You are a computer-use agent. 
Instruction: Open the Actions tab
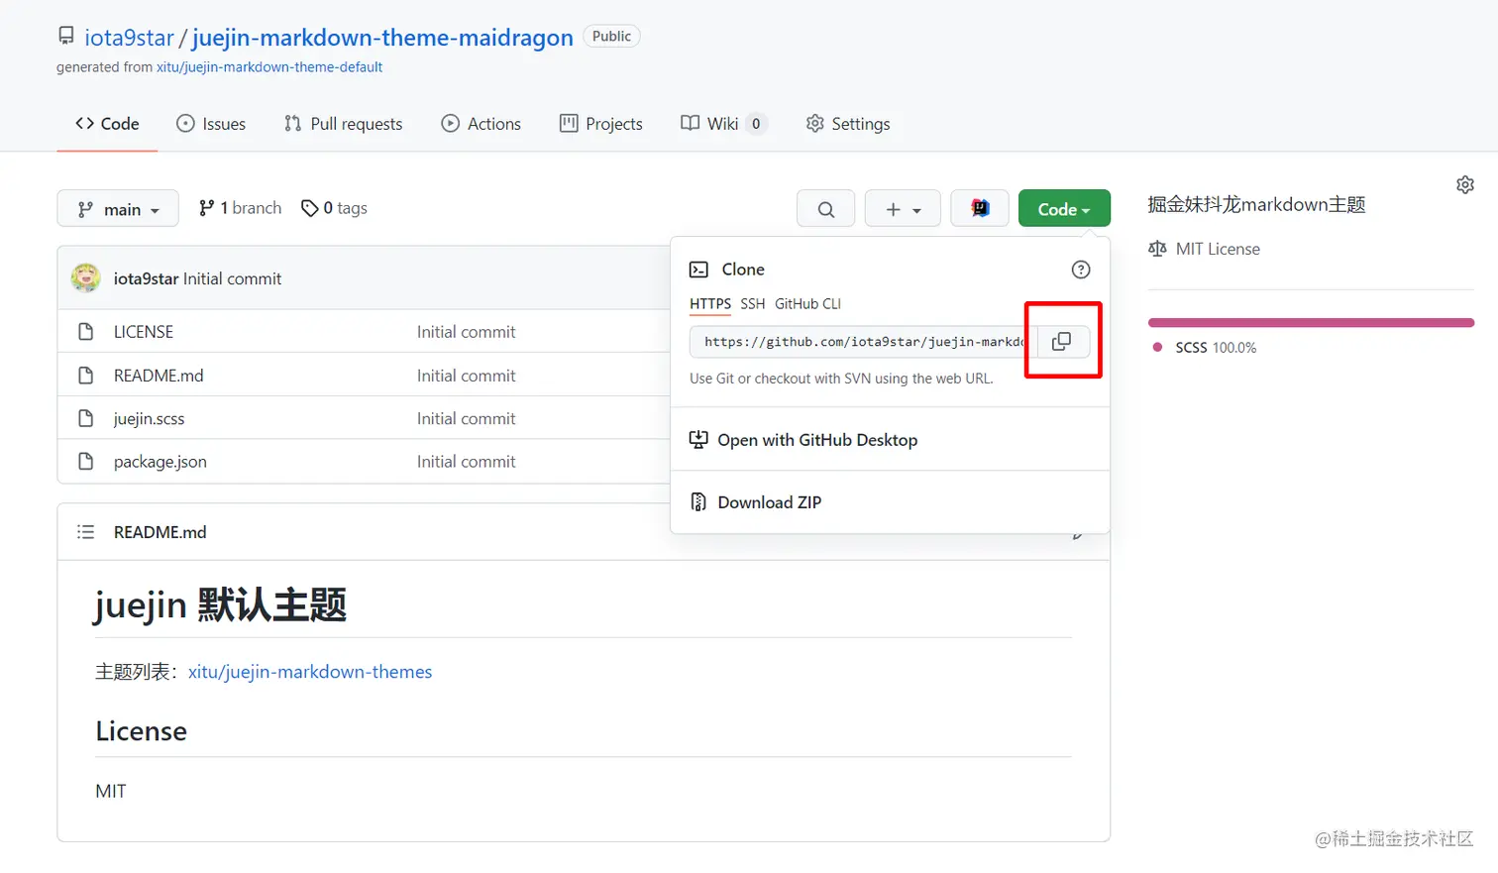tap(481, 124)
